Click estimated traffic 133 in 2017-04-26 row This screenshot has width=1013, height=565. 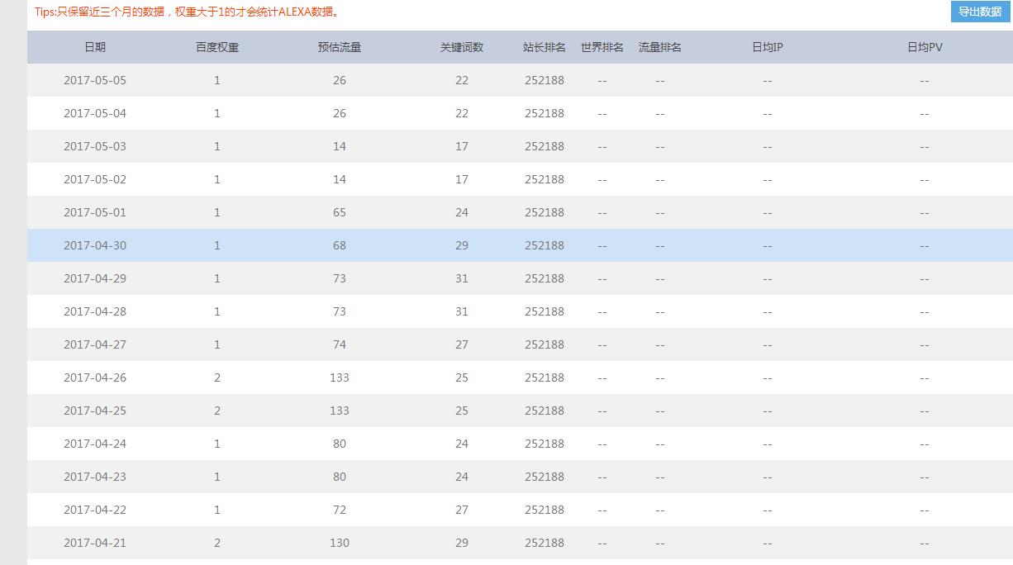tap(340, 377)
